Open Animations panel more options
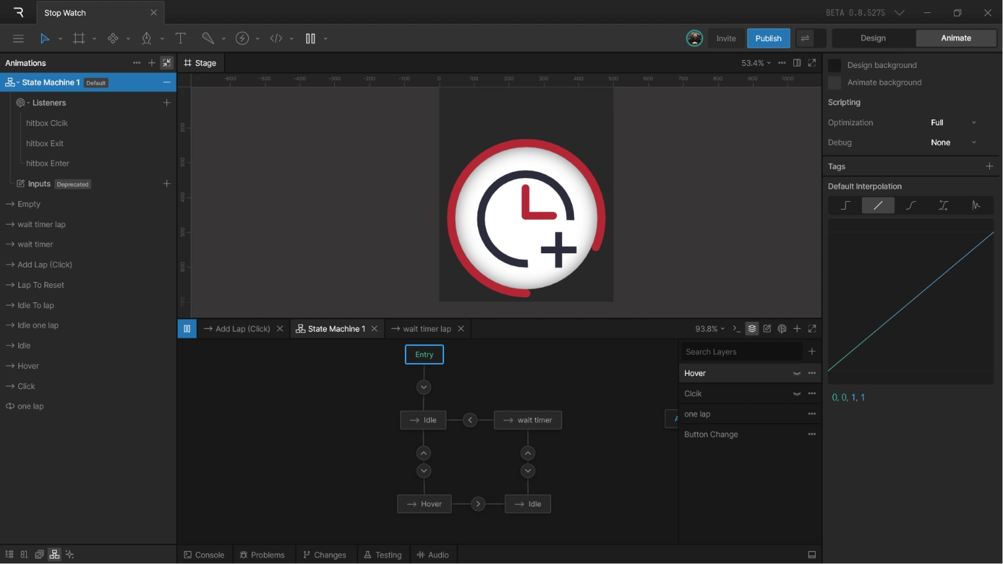The image size is (1003, 564). 136,63
